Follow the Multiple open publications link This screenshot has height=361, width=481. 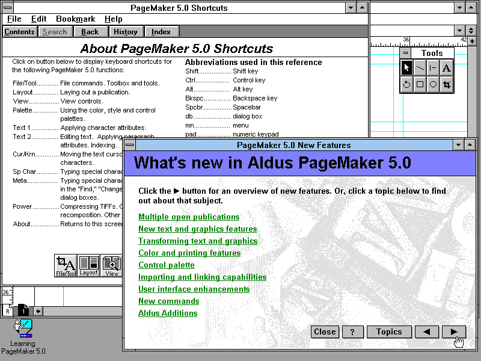[189, 217]
